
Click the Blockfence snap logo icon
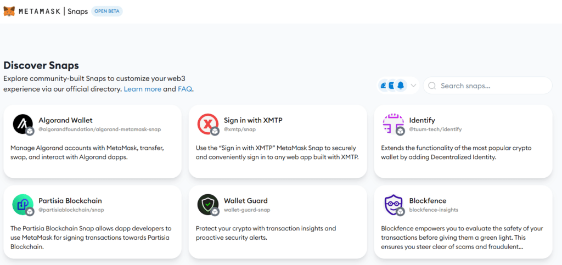[x=393, y=205]
